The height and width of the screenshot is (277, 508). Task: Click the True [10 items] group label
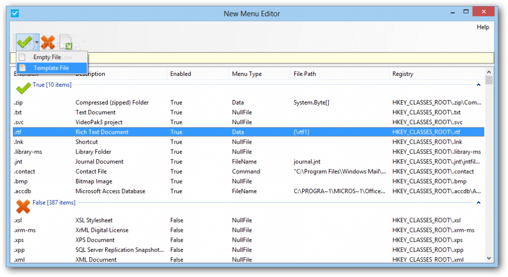[52, 85]
